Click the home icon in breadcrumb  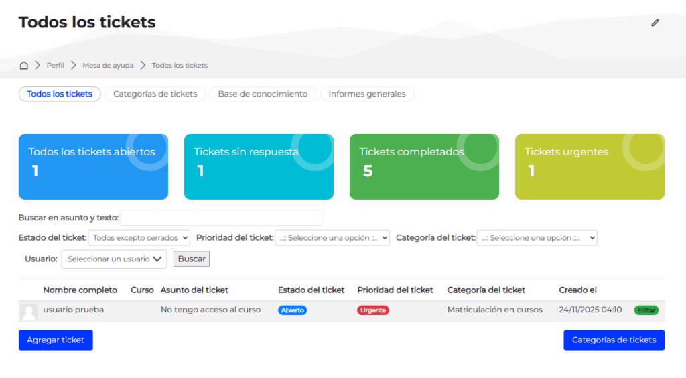[24, 66]
